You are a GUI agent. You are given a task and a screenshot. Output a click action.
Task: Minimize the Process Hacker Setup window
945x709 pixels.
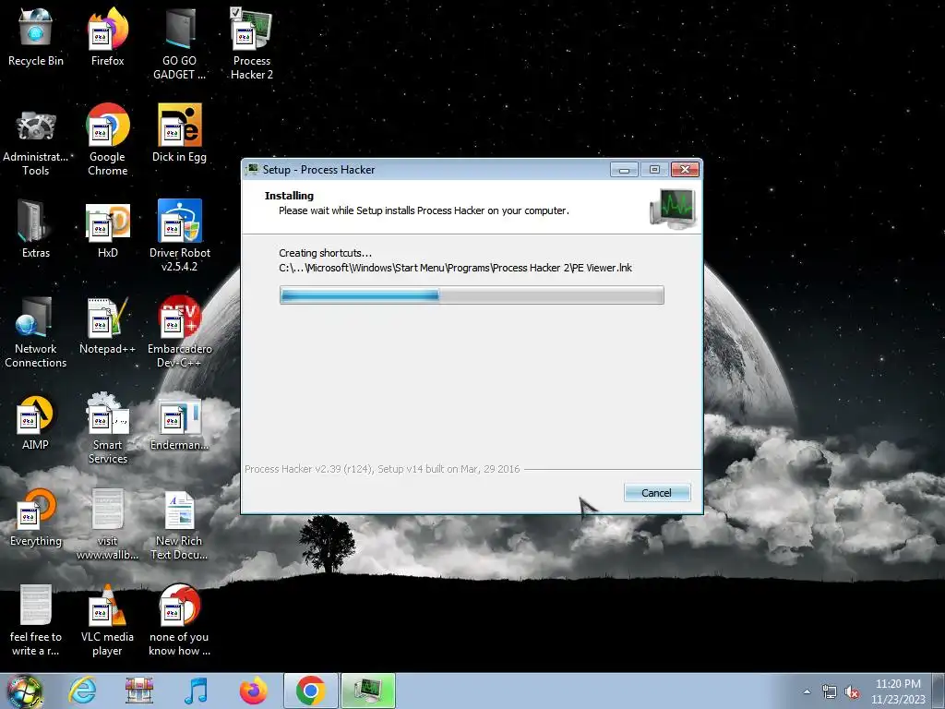624,170
